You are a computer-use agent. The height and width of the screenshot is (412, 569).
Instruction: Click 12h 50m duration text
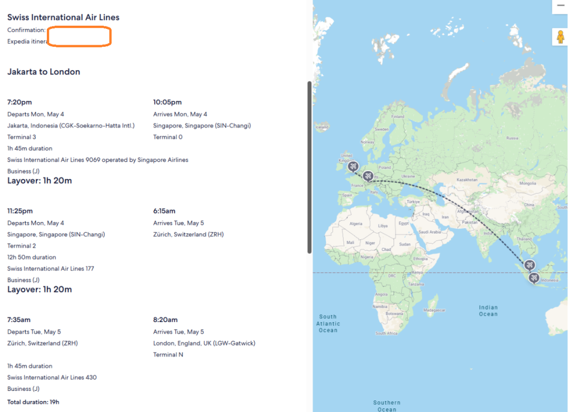(32, 257)
